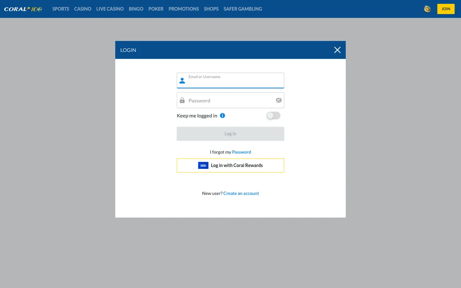
Task: Click the padlock icon in Password field
Action: point(182,100)
